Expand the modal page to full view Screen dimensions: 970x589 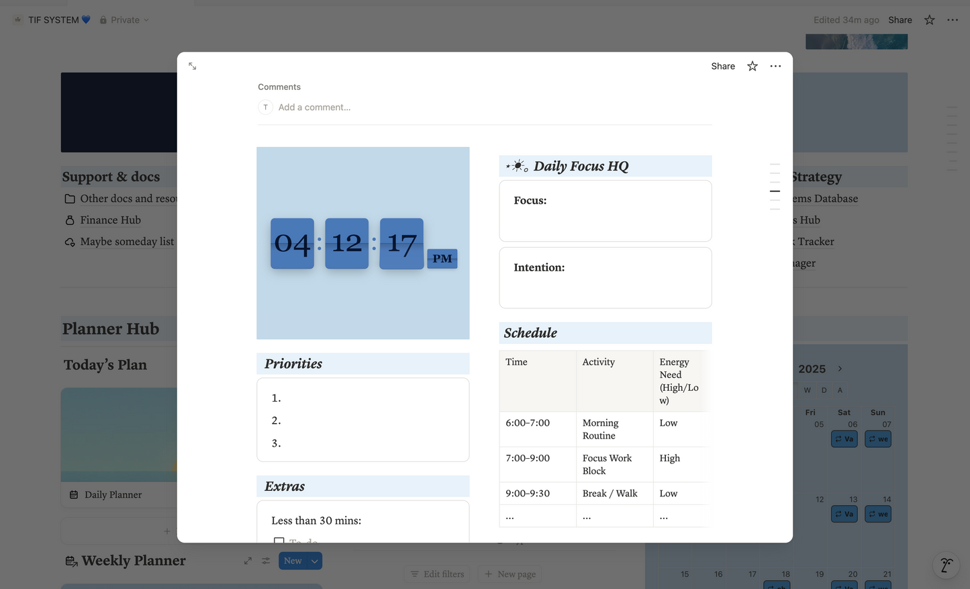coord(193,66)
